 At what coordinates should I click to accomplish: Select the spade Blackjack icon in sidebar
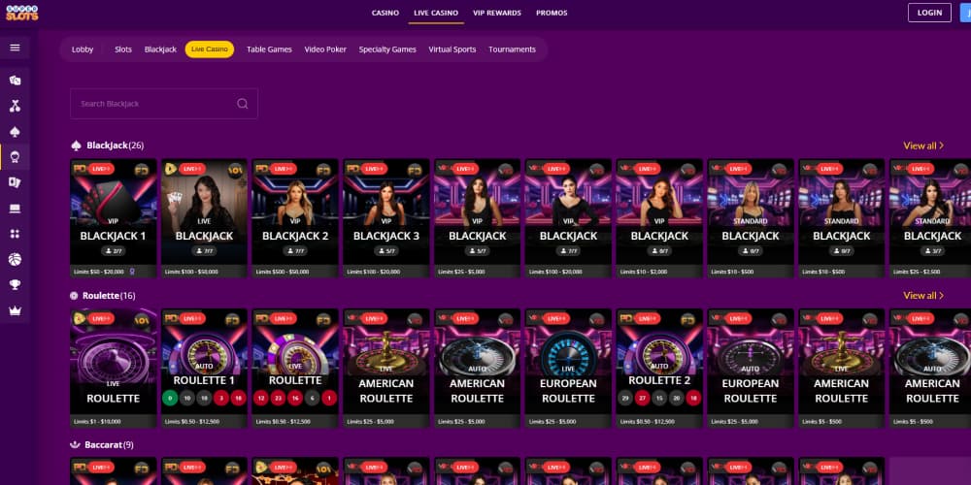(x=15, y=132)
